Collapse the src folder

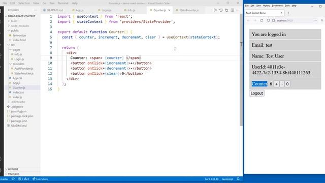point(12,45)
